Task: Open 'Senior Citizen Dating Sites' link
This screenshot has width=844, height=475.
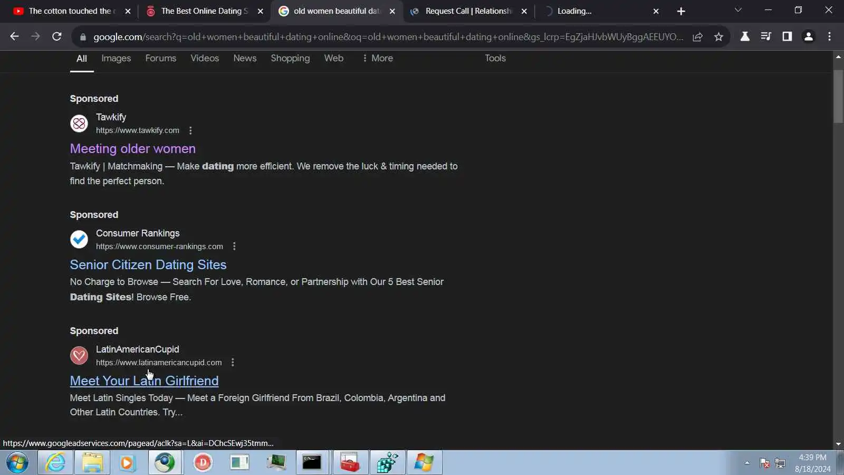Action: click(148, 265)
